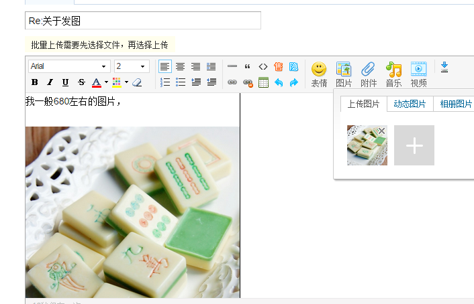
Task: Insert an unordered bullet list
Action: tap(181, 82)
